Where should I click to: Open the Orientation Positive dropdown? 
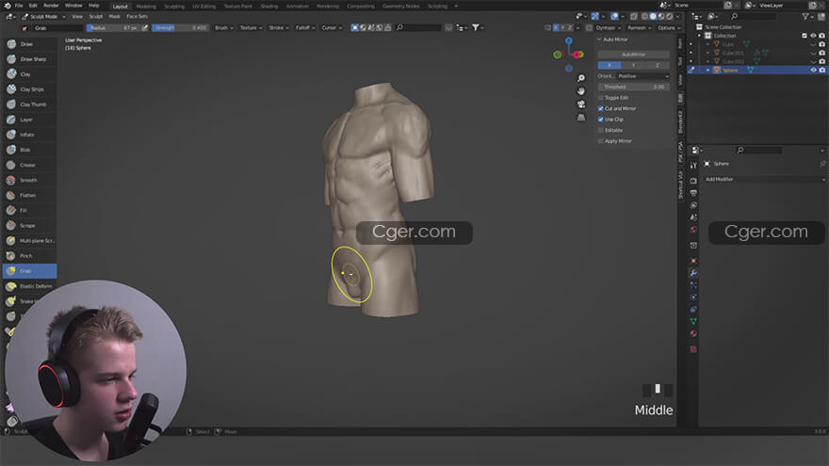[x=642, y=76]
